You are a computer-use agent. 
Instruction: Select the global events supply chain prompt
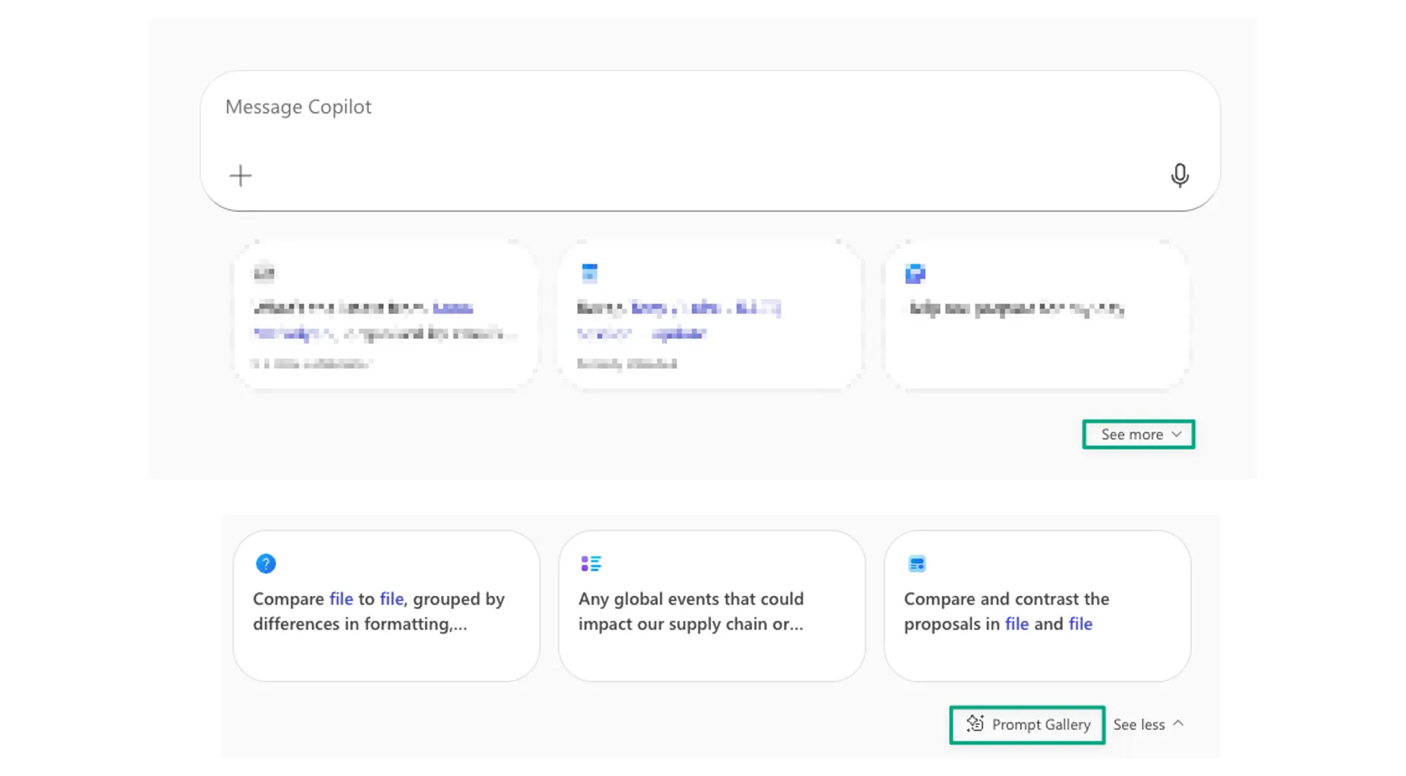point(711,606)
